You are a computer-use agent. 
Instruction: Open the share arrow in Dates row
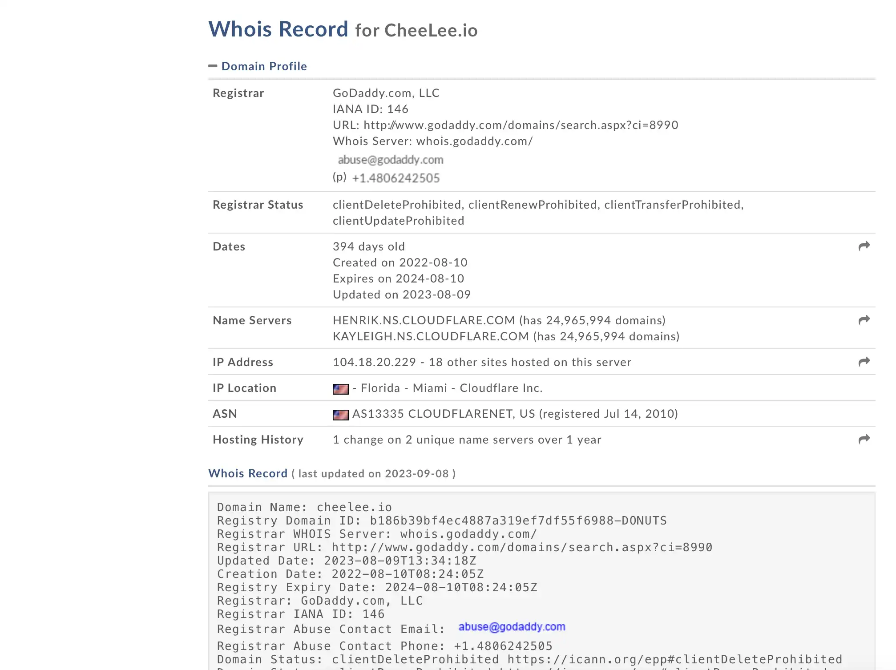point(864,246)
